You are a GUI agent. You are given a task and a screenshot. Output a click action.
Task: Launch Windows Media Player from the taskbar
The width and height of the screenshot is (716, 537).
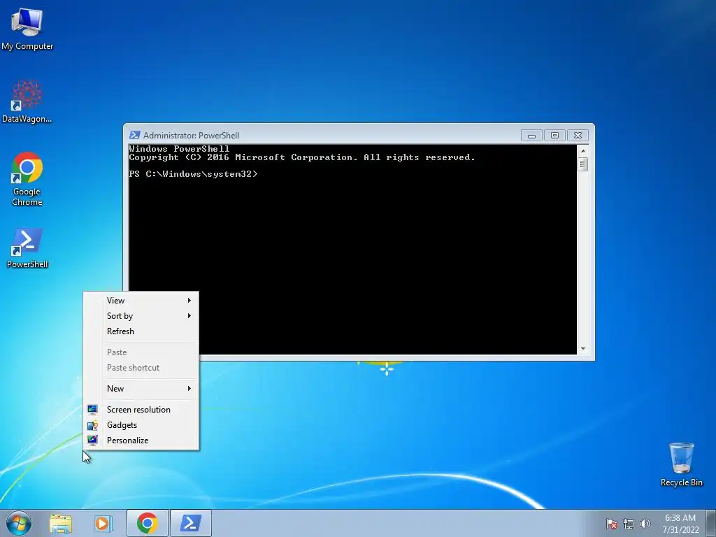coord(103,523)
